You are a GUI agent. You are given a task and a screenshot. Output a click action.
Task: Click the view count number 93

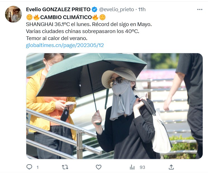(x=142, y=167)
